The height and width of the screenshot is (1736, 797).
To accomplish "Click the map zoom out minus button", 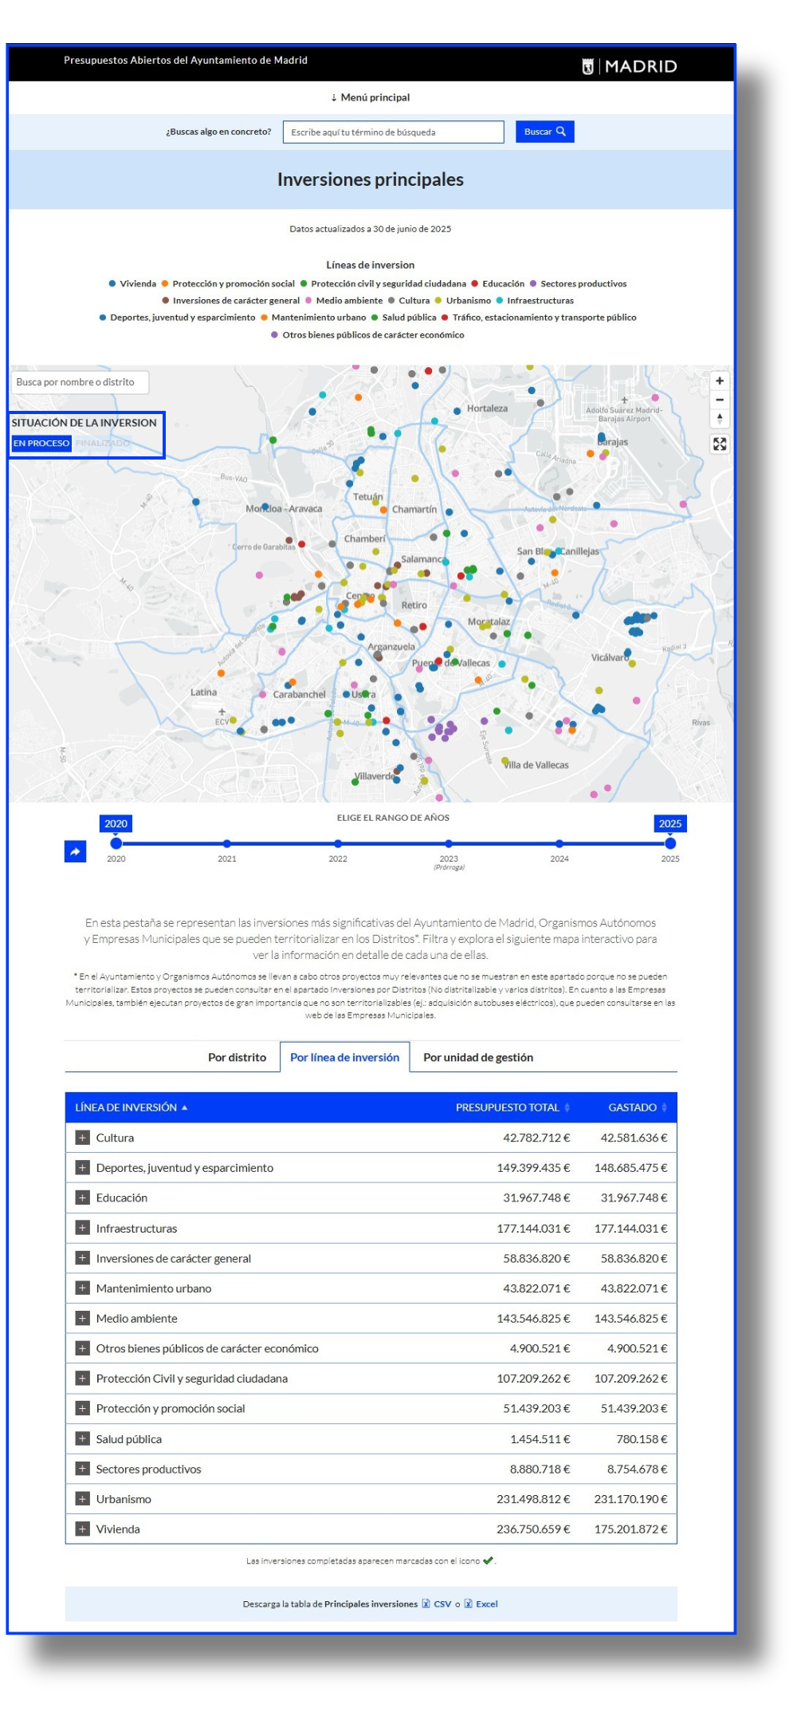I will pos(719,400).
